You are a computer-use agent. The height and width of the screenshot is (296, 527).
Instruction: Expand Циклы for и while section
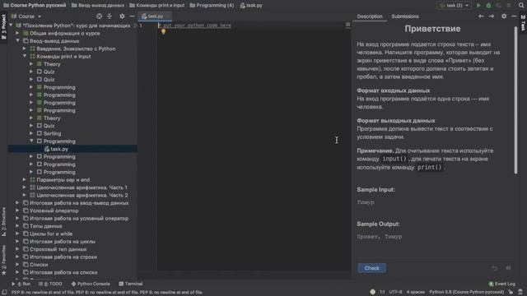point(17,234)
